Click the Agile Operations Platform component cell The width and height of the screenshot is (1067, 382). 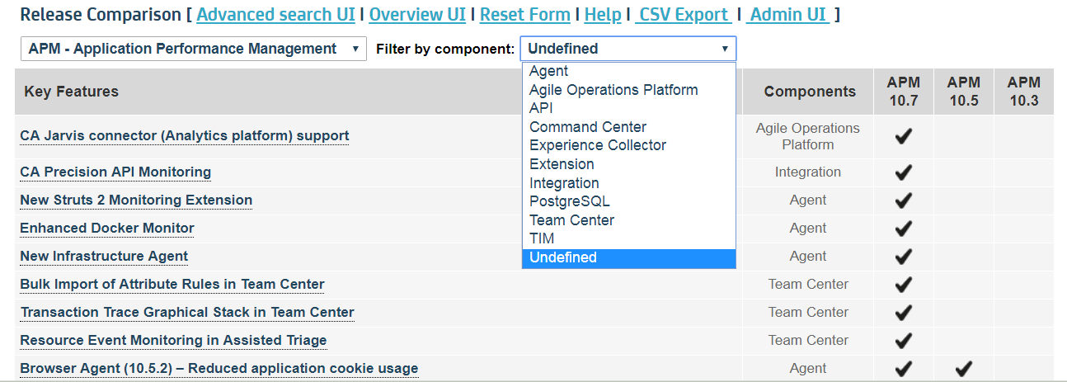pos(808,136)
